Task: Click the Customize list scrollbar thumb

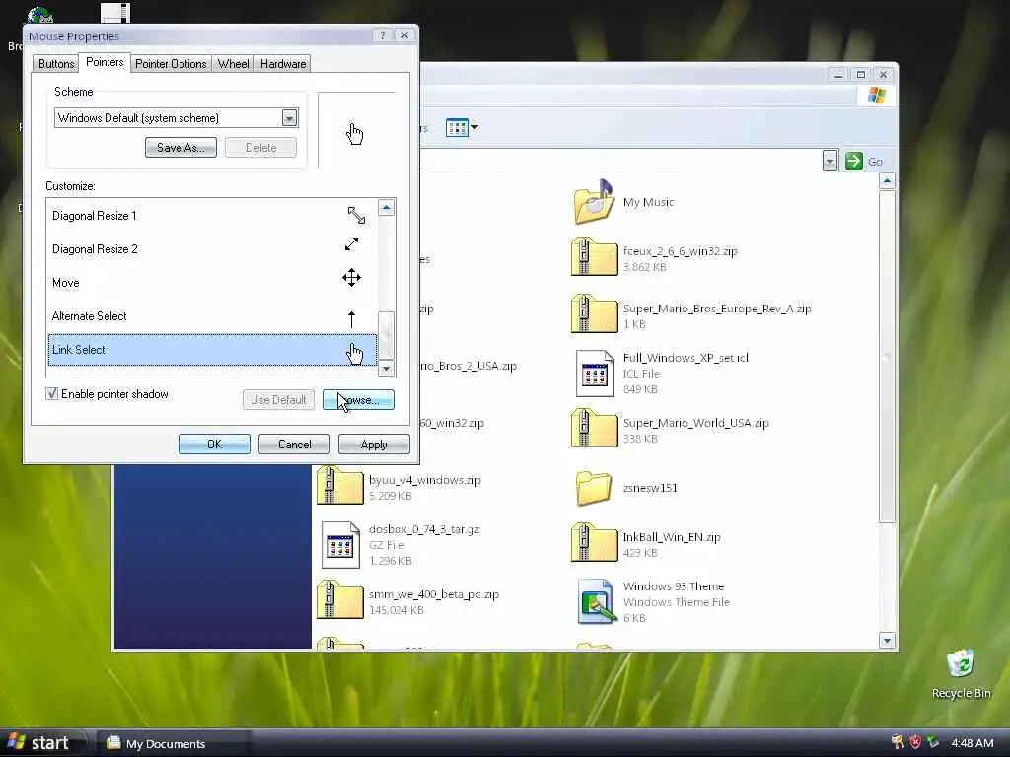Action: 386,335
